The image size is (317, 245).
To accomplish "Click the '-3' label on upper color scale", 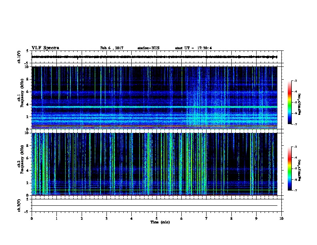I will coord(295,80).
